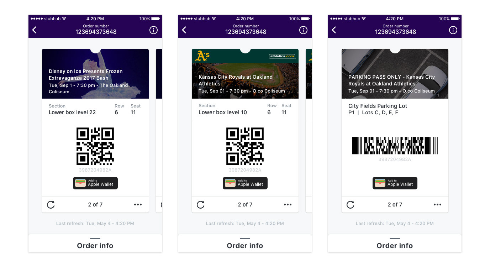Open info icon on the parking pass screen
Image resolution: width=490 pixels, height=267 pixels.
pyautogui.click(x=453, y=30)
